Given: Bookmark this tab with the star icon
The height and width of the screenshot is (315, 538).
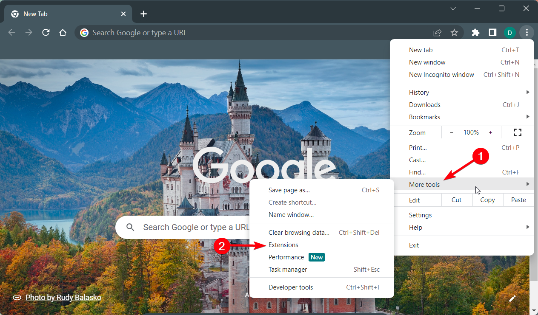Looking at the screenshot, I should point(454,33).
